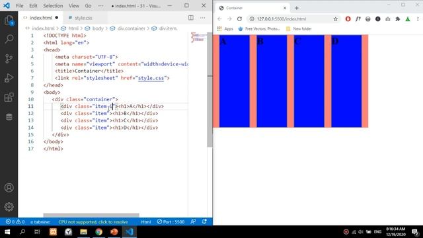This screenshot has width=423, height=238.
Task: Click the WhatFont f? extension icon
Action: [358, 19]
